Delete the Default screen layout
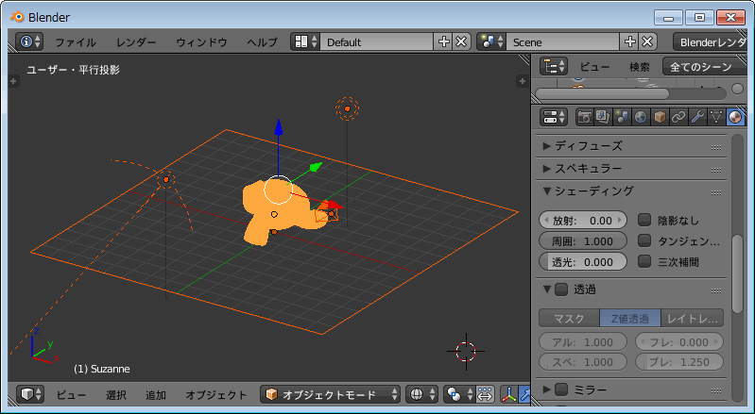Viewport: 755px width, 414px height. [x=461, y=41]
